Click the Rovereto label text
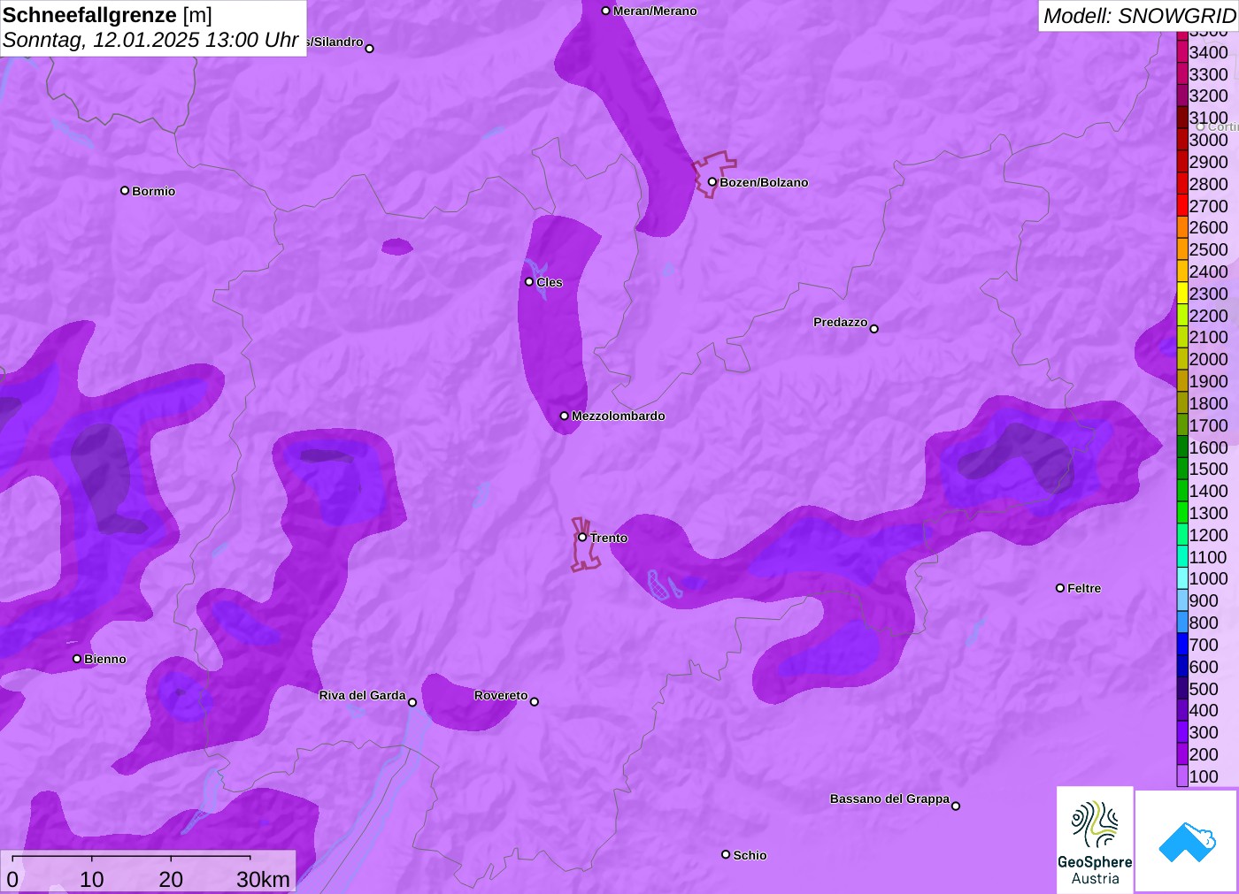The width and height of the screenshot is (1239, 894). pyautogui.click(x=501, y=695)
